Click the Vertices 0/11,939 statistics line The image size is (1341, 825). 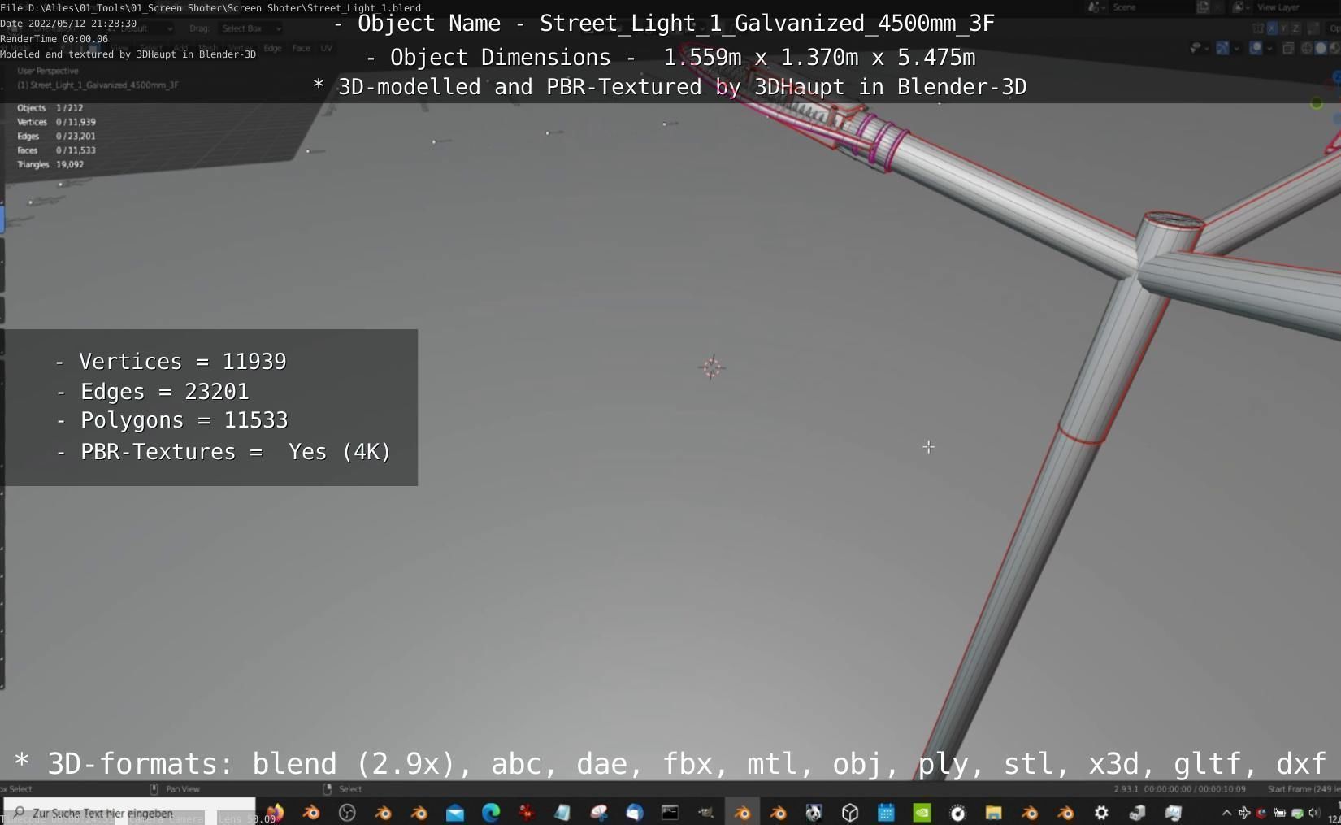pyautogui.click(x=56, y=122)
